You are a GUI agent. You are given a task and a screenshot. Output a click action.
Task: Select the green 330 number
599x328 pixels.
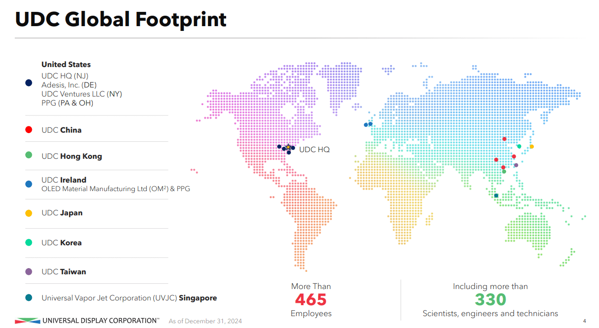pyautogui.click(x=490, y=299)
